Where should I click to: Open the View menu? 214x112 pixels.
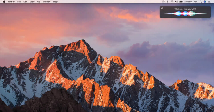(32, 2)
